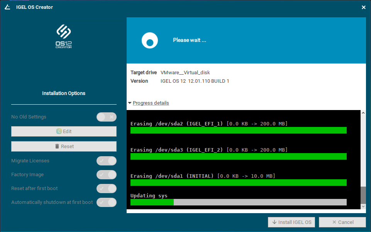Enable the Migrate Licenses option

pyautogui.click(x=107, y=161)
